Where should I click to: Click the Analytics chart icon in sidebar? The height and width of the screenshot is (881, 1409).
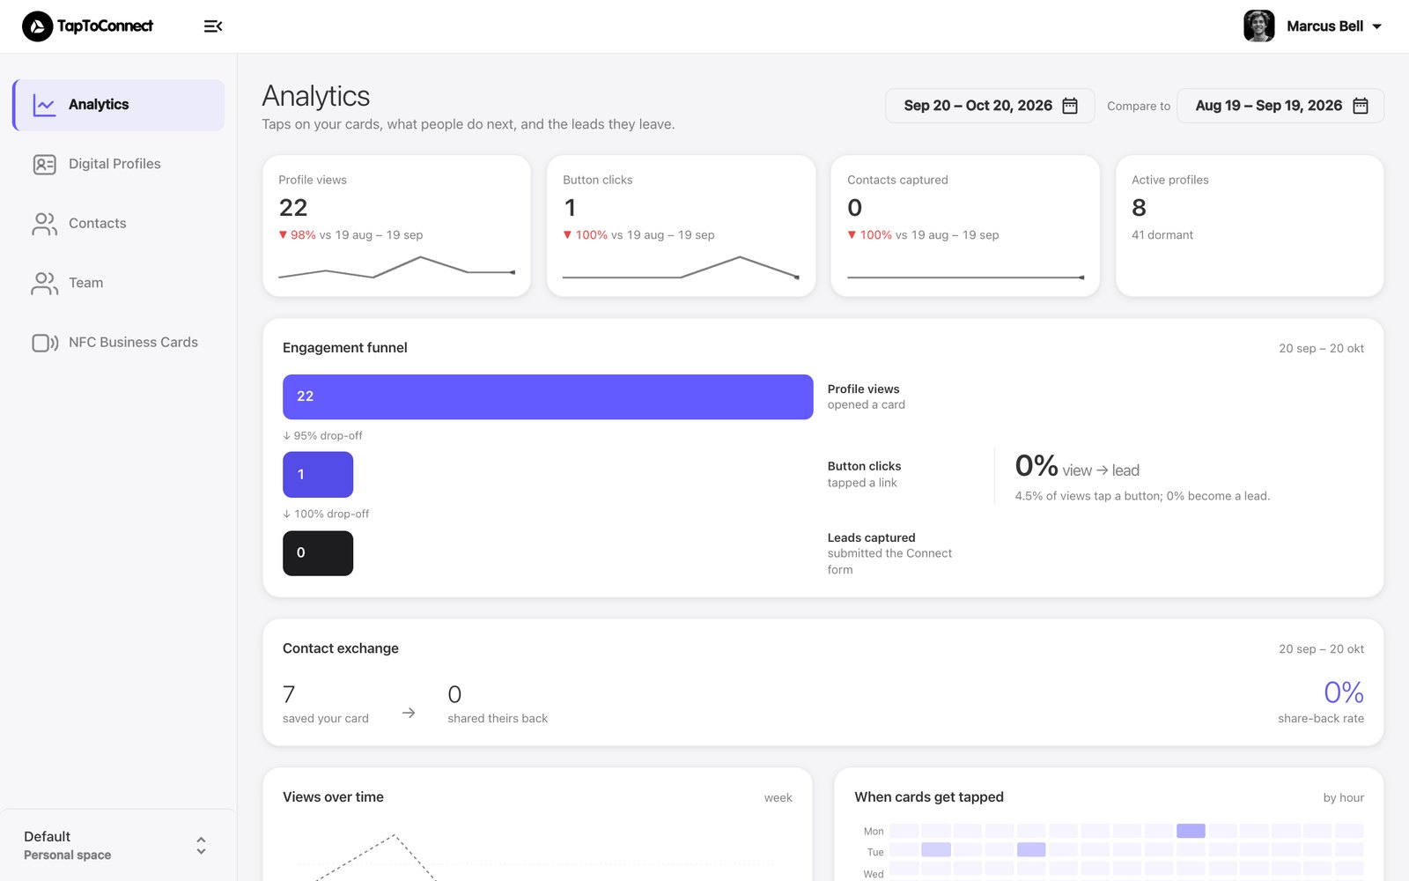(x=44, y=105)
